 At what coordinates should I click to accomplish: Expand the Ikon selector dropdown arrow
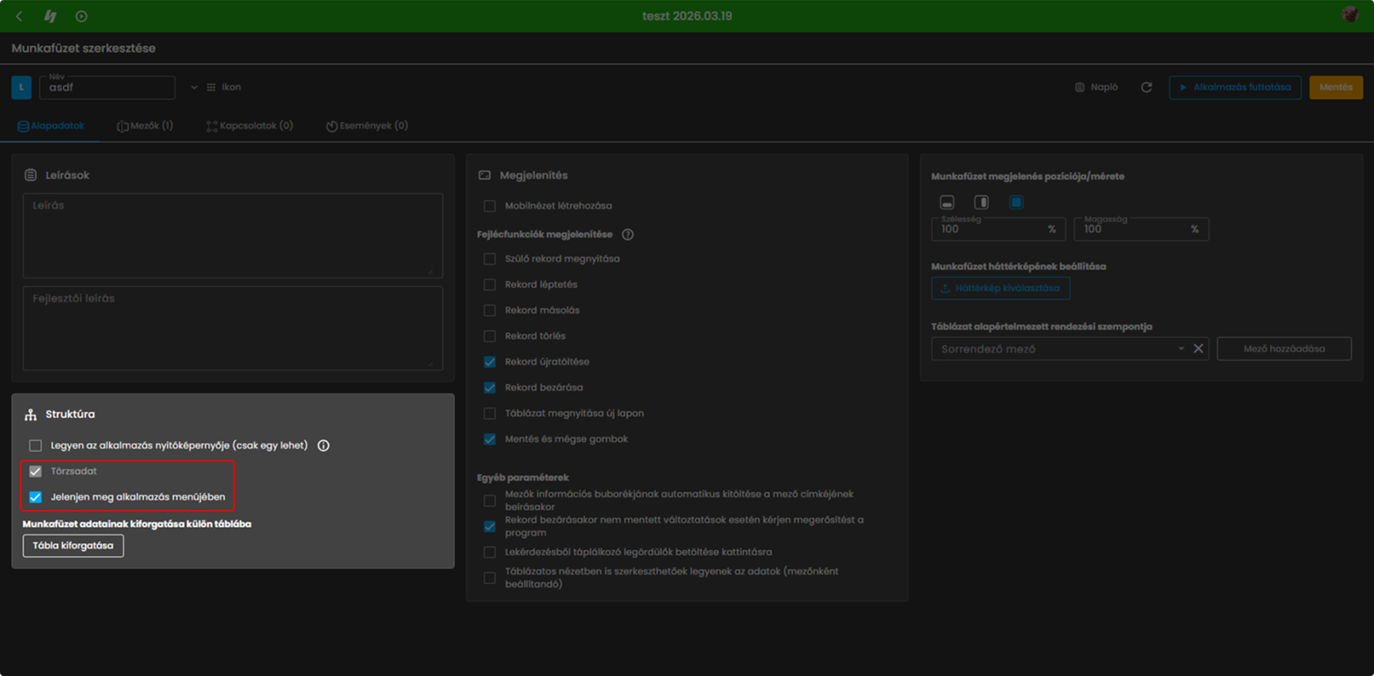194,87
